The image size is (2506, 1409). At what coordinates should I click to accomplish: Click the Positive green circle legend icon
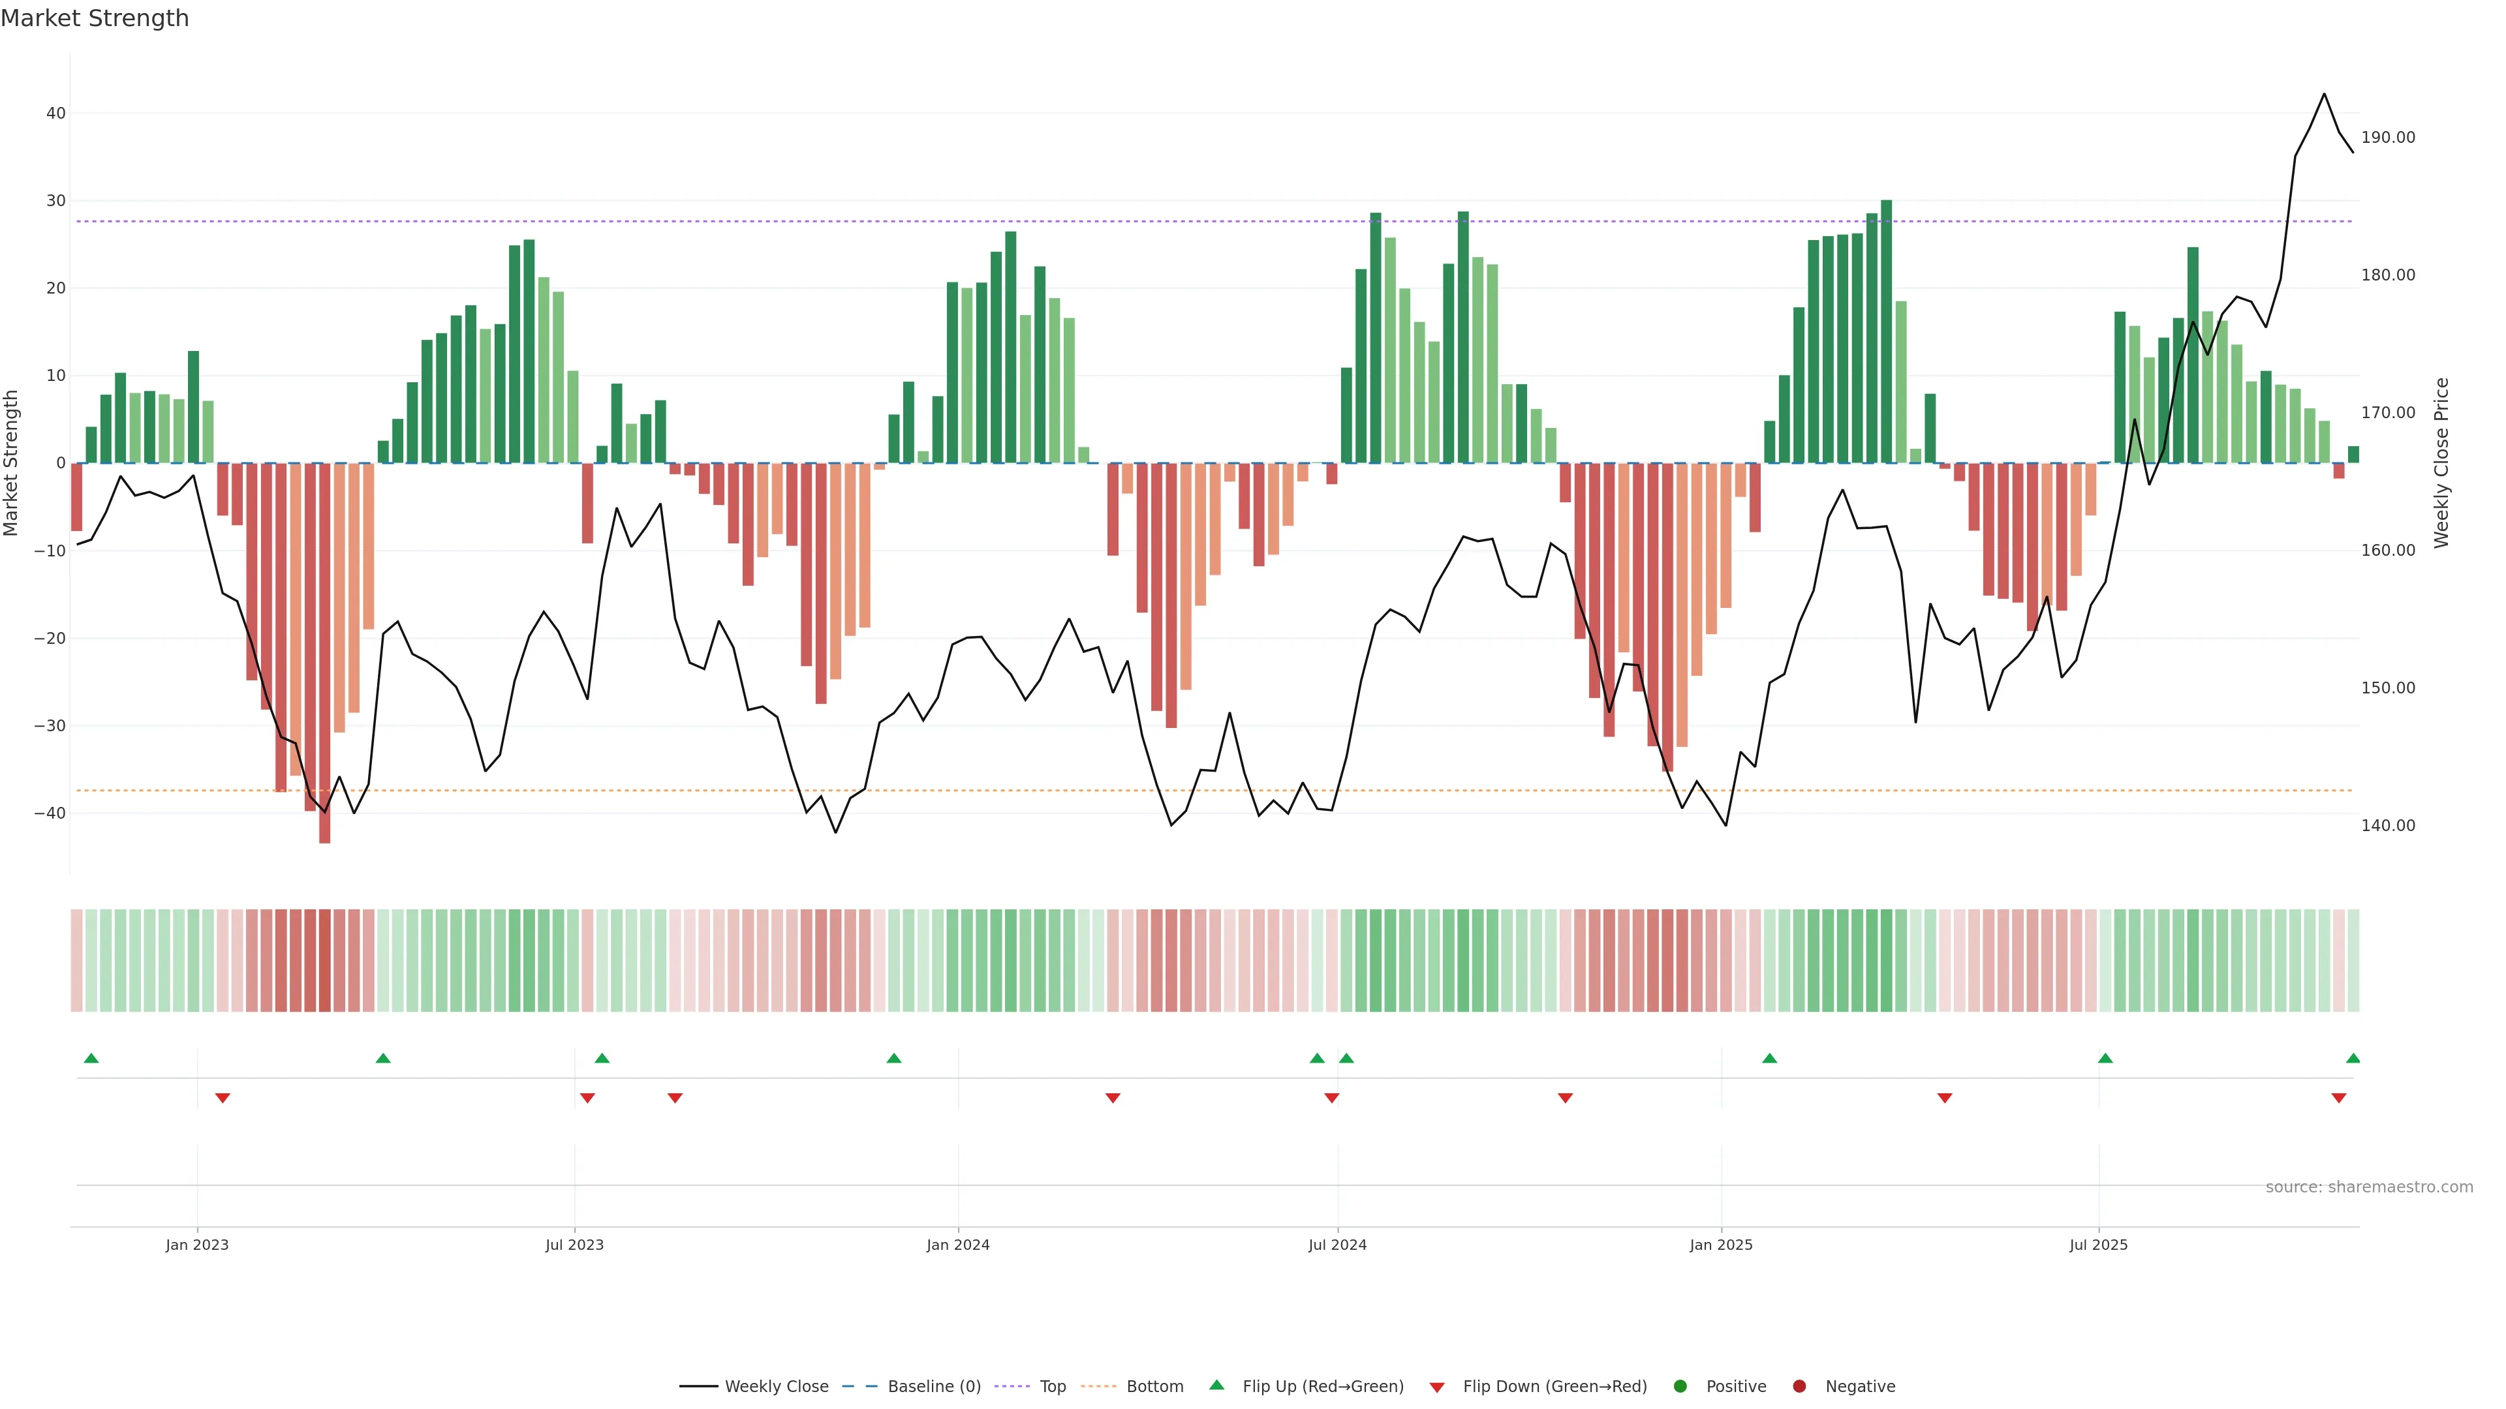(x=1680, y=1387)
